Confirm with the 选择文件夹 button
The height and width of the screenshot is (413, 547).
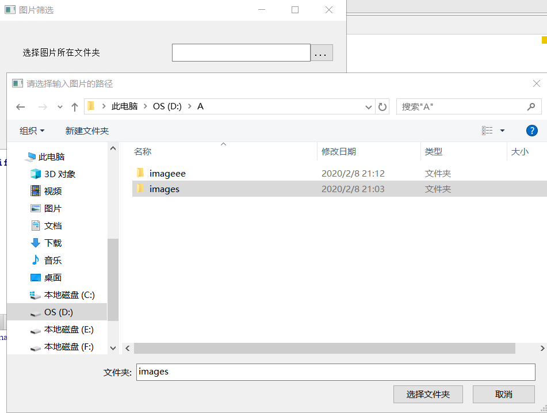tap(428, 394)
